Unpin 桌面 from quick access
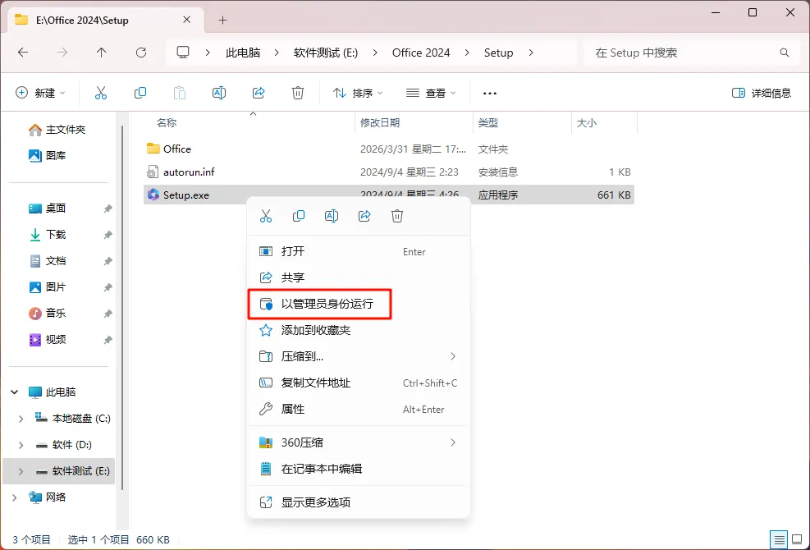The image size is (810, 550). pos(108,209)
